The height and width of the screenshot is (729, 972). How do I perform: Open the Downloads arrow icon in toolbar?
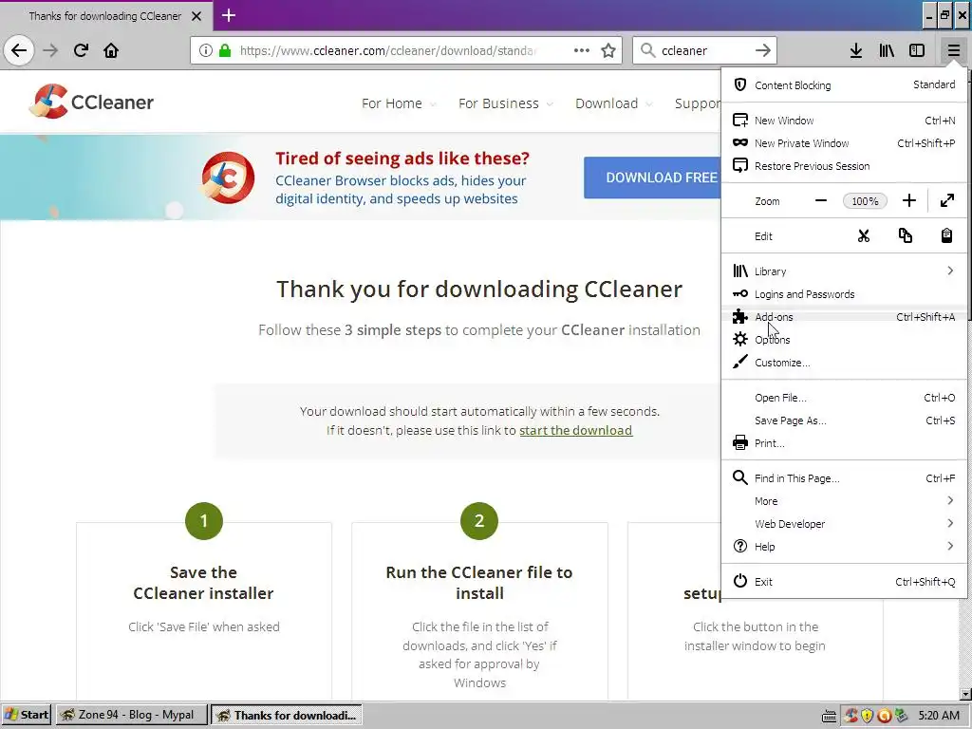855,50
